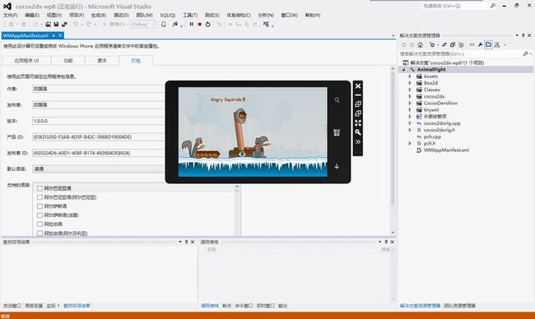Viewport: 535px width, 319px height.
Task: Enable the fifth language checkbox in the list
Action: pyautogui.click(x=40, y=224)
